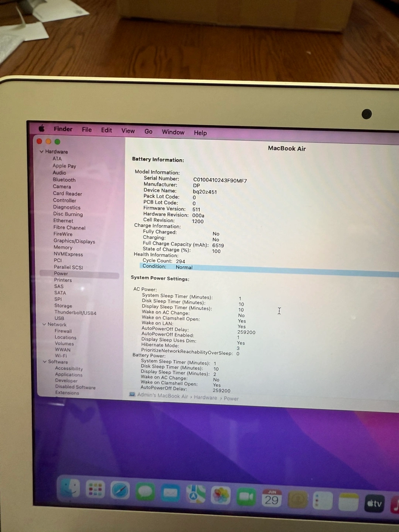
Task: Select Storage in the sidebar
Action: pos(63,306)
